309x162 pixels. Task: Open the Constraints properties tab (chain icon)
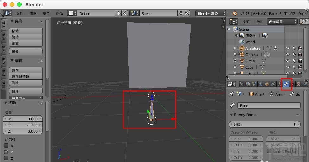click(273, 84)
